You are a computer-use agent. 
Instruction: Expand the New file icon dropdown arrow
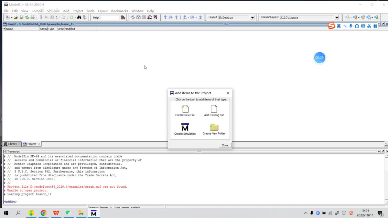point(12,17)
